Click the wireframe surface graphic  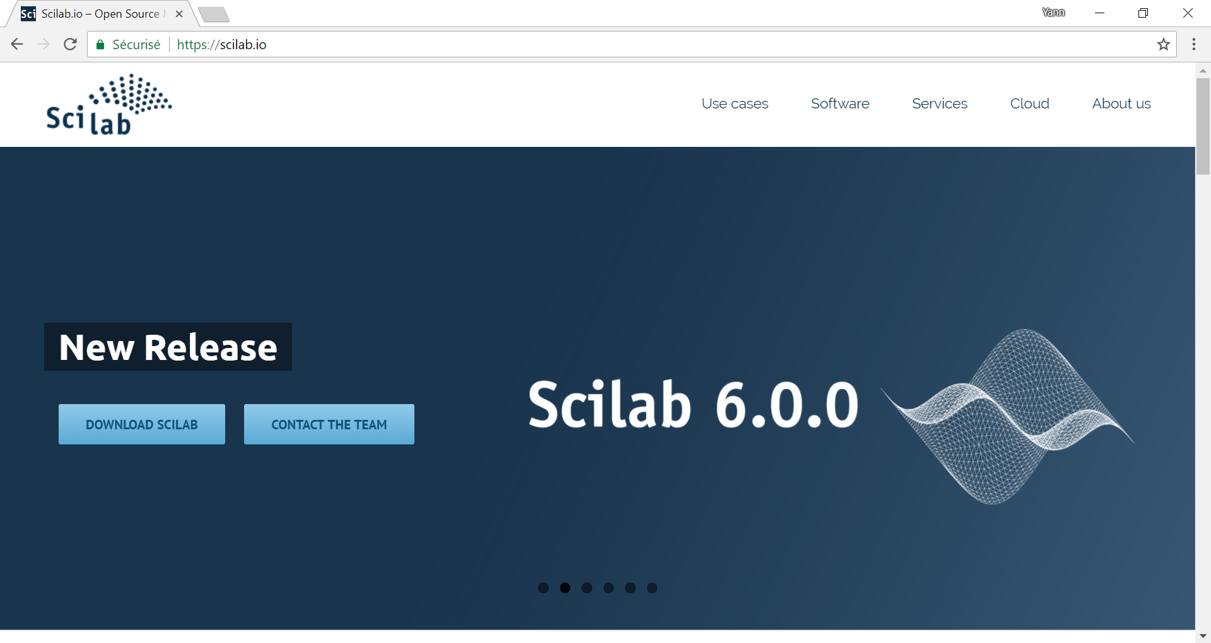pyautogui.click(x=1007, y=416)
